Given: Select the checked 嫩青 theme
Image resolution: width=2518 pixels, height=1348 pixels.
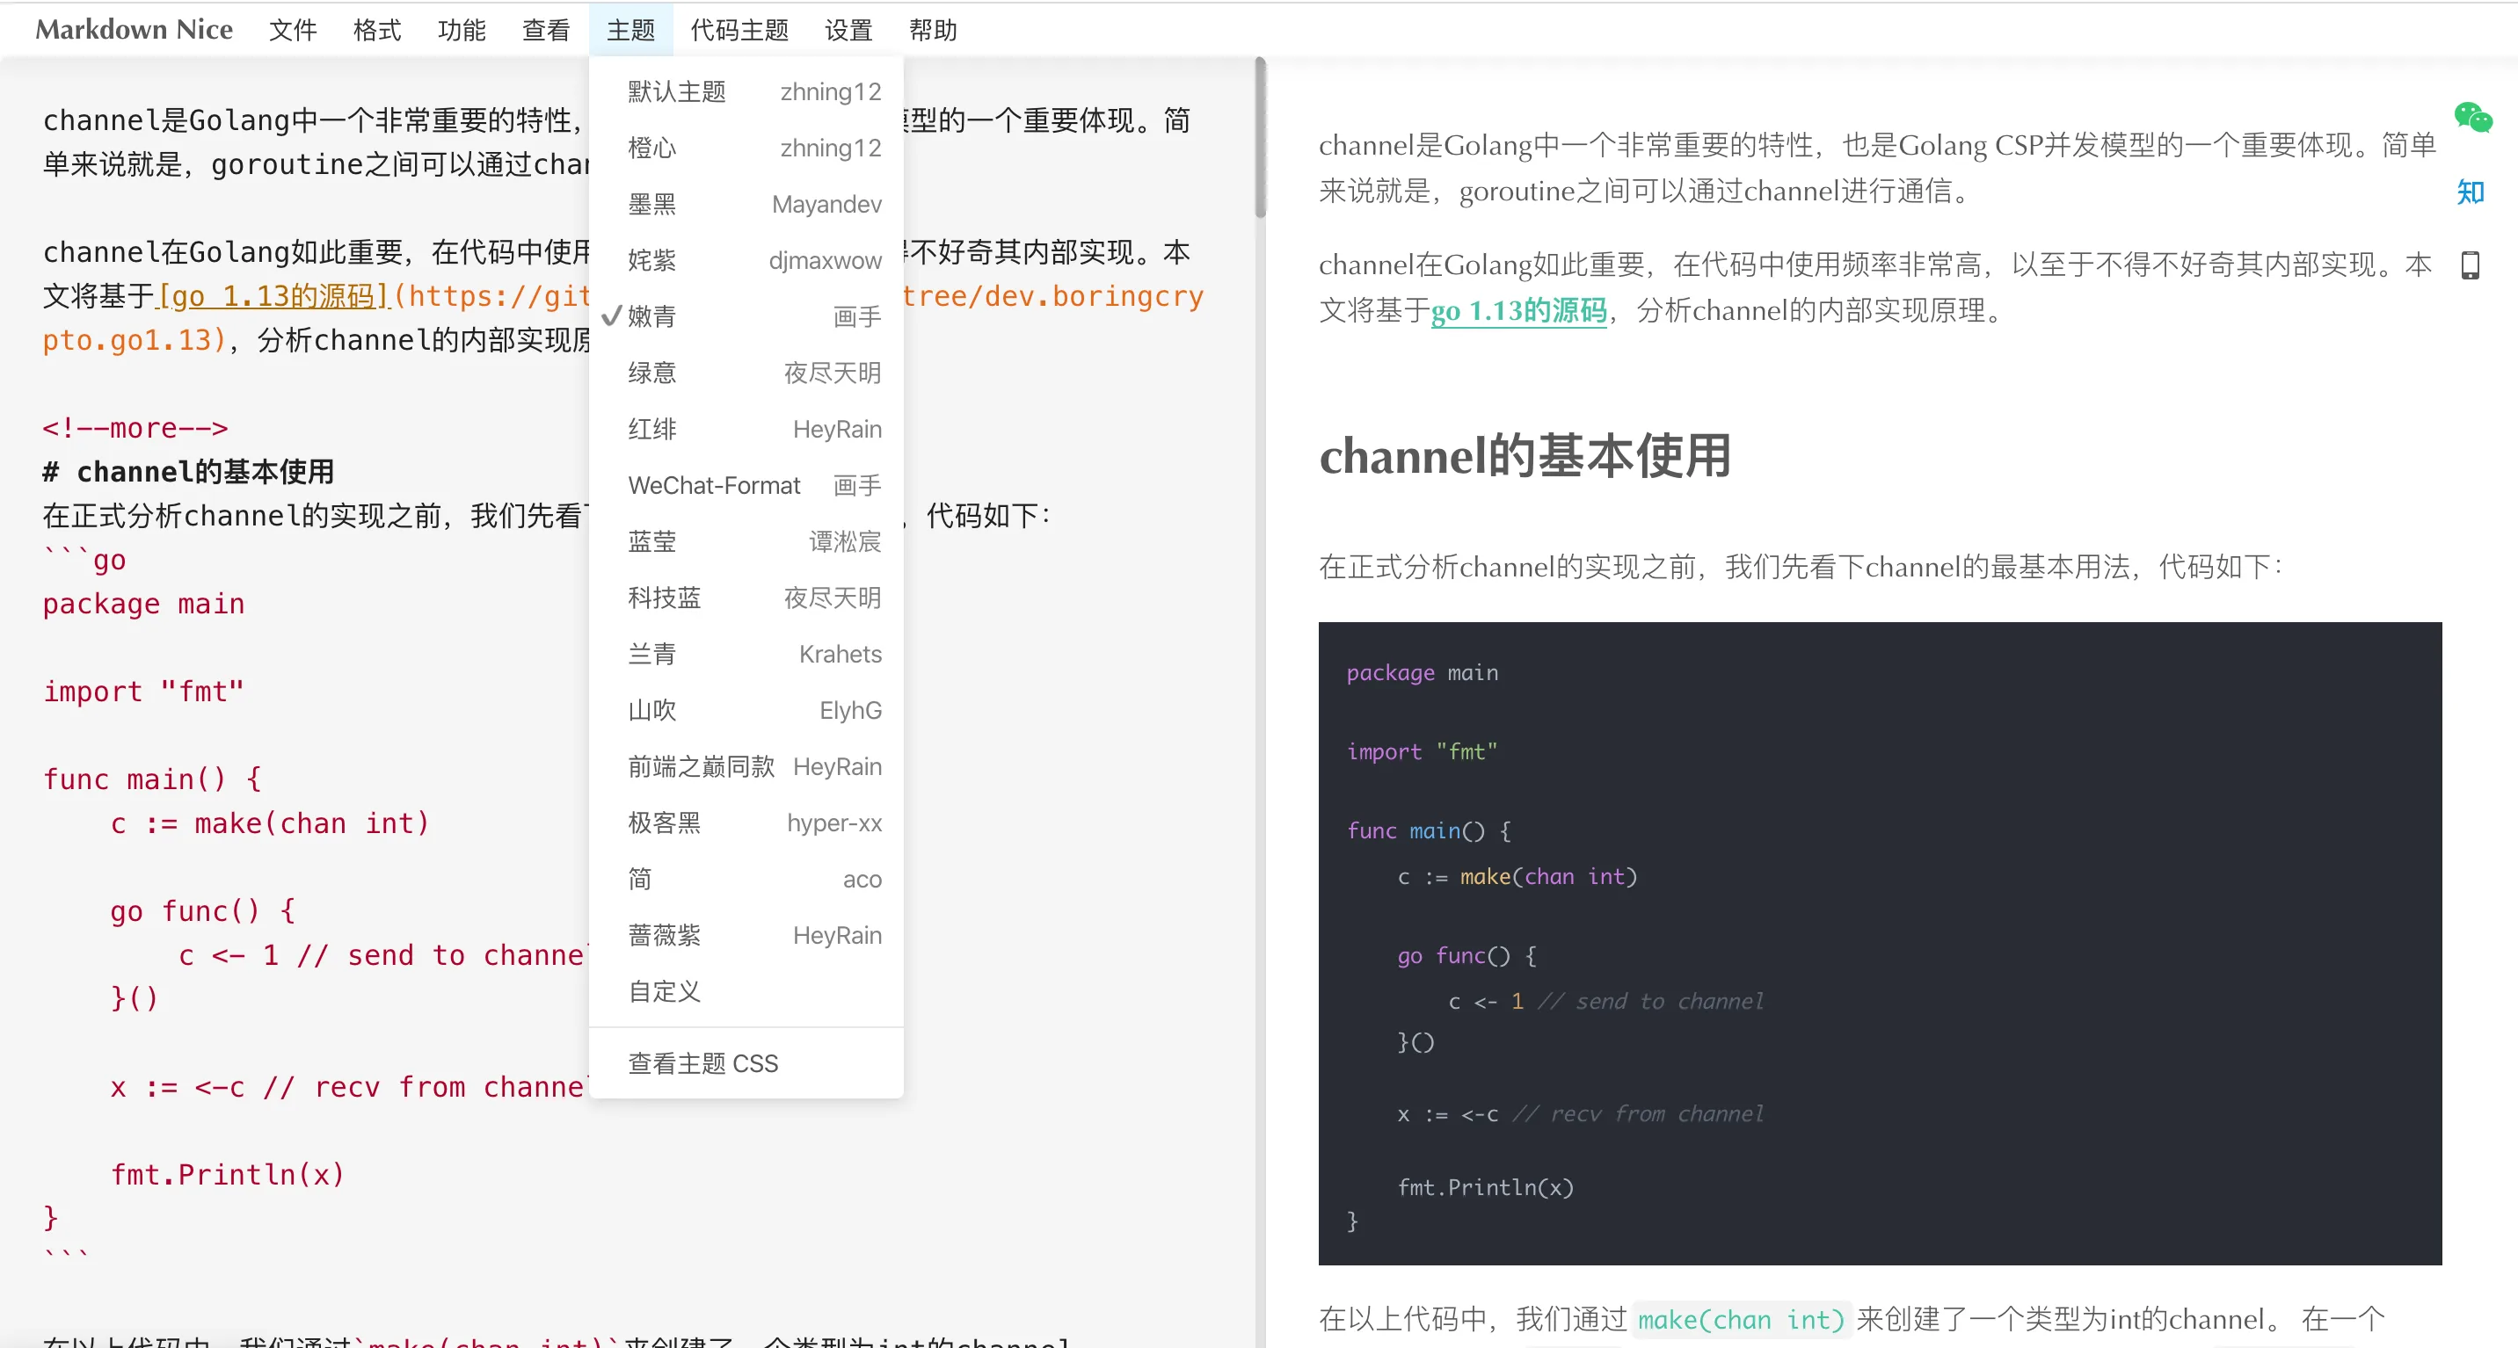Looking at the screenshot, I should pos(746,316).
